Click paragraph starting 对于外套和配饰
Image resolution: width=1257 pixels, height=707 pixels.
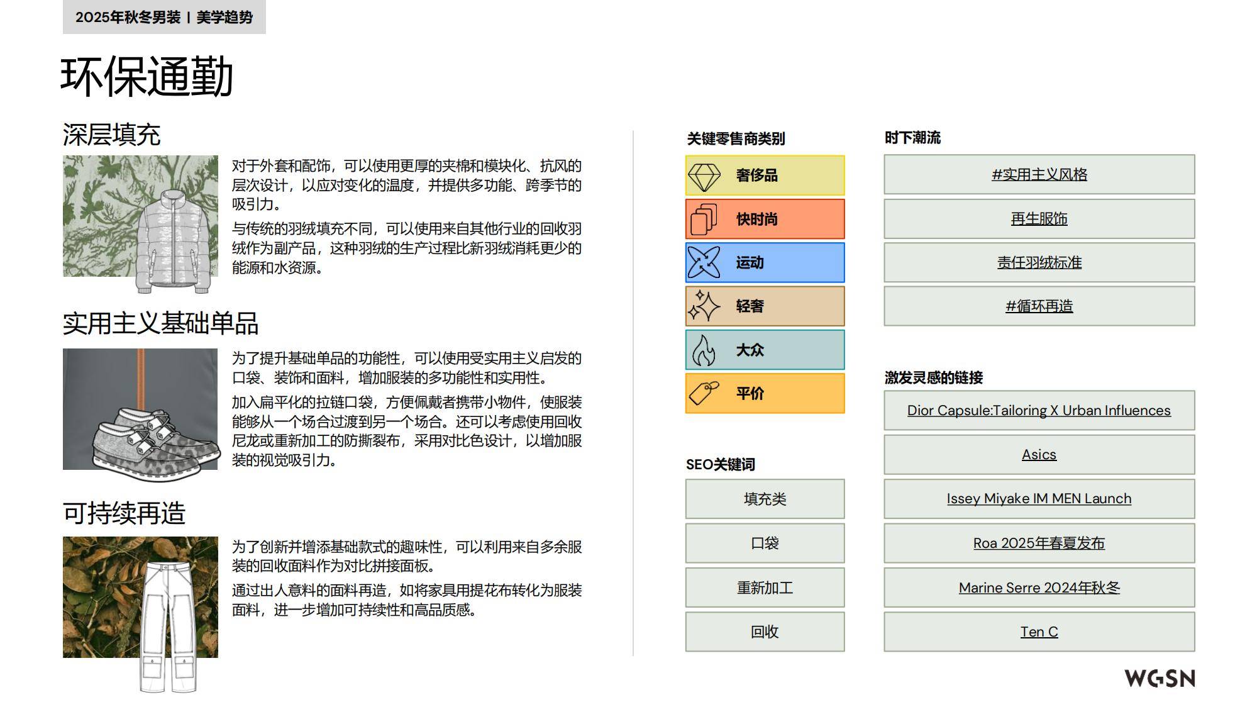[406, 185]
